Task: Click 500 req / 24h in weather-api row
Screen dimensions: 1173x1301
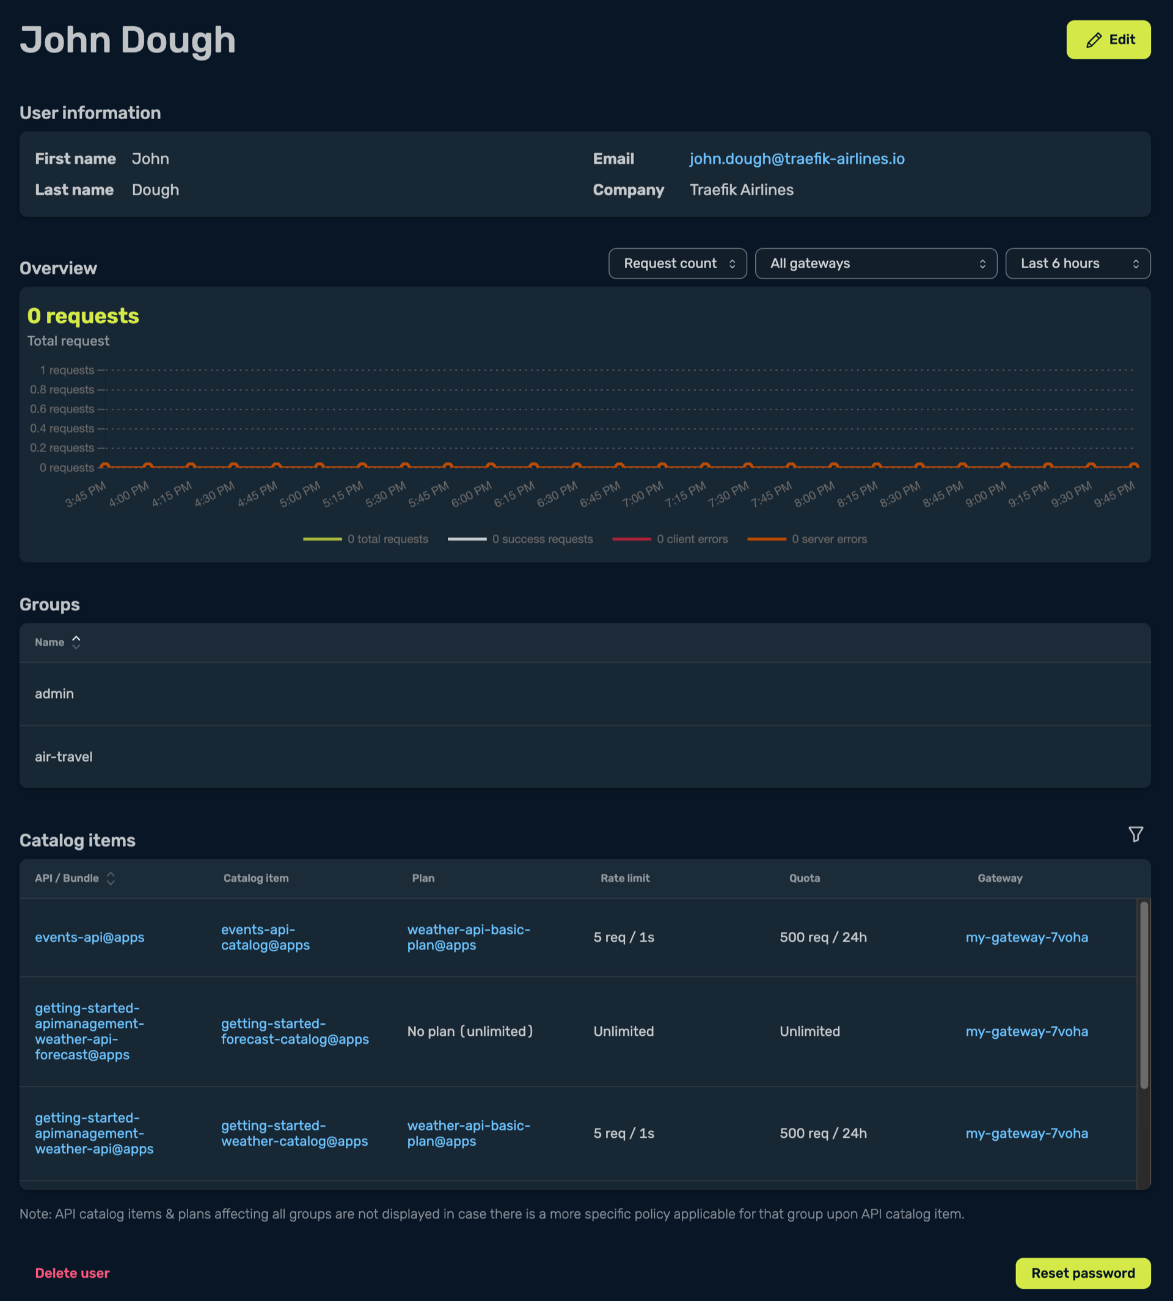Action: (x=823, y=1134)
